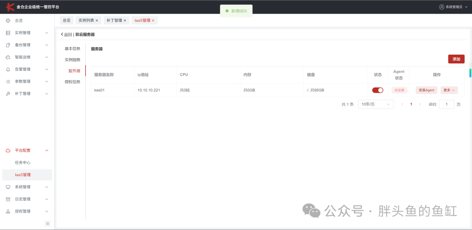Open the 更多 dropdown for kes01
This screenshot has width=472, height=230.
pos(449,90)
